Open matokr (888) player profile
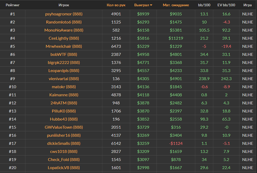The height and width of the screenshot is (173, 257). 64,87
